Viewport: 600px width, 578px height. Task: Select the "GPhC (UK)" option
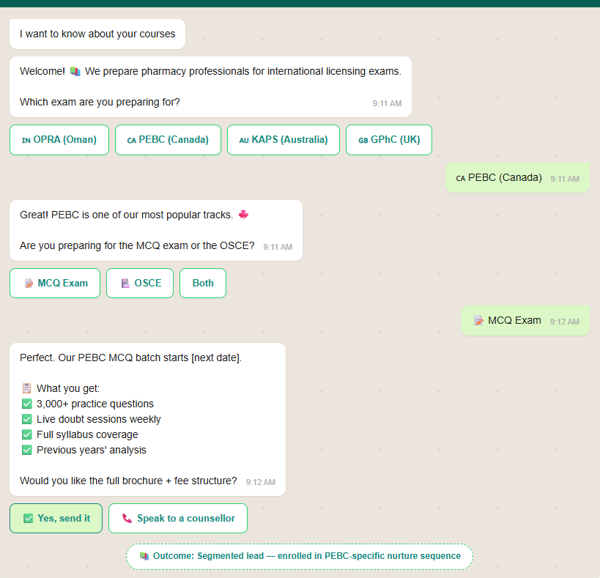[x=388, y=139]
